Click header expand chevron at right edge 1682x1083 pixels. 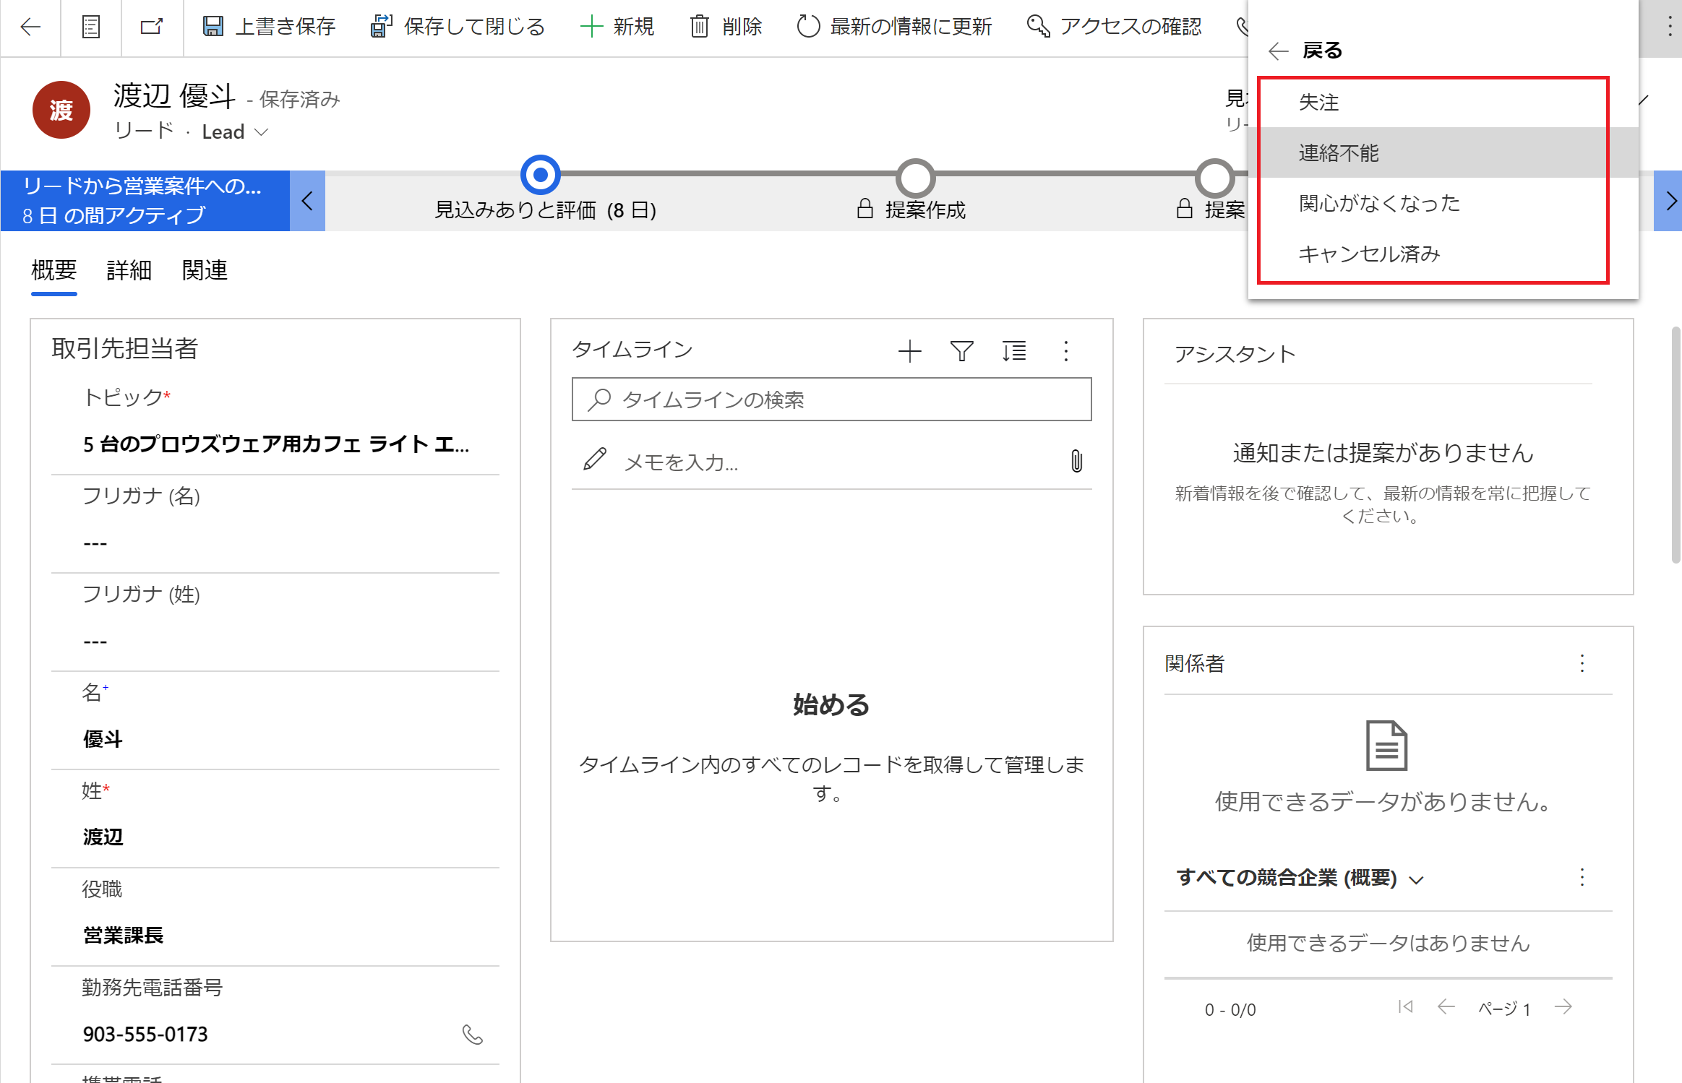(1644, 100)
